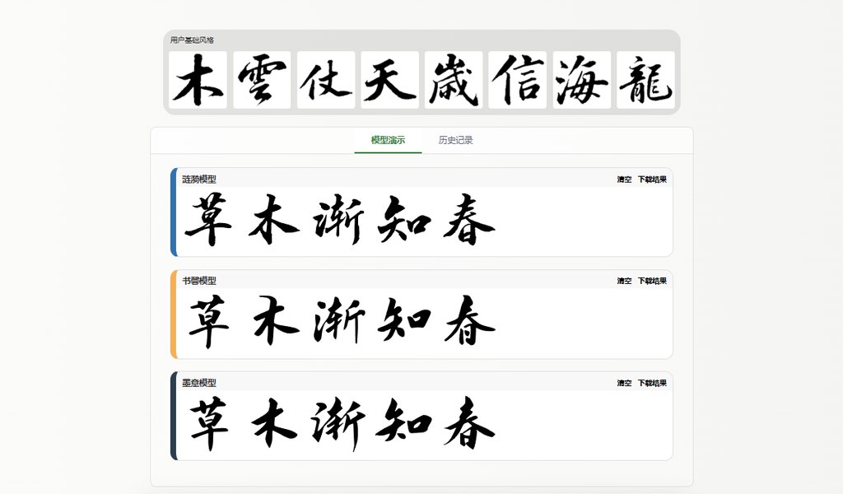843x494 pixels.
Task: Click the 草木渐知春 result in the 涟漪模型 card
Action: pyautogui.click(x=340, y=220)
